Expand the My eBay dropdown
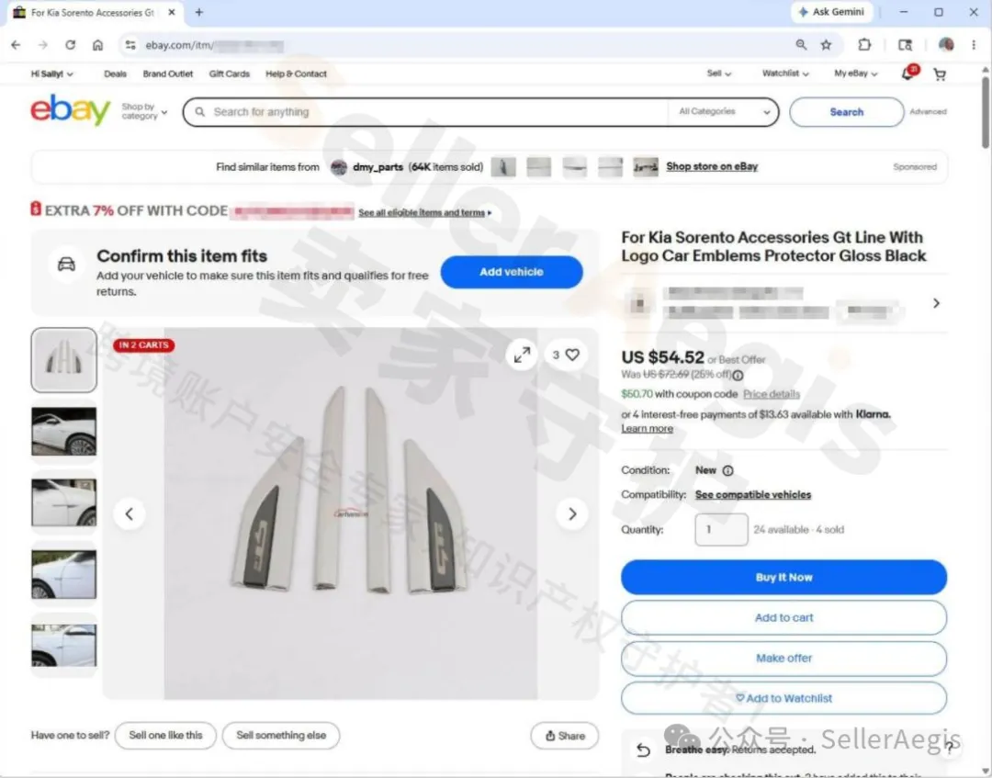 tap(856, 73)
